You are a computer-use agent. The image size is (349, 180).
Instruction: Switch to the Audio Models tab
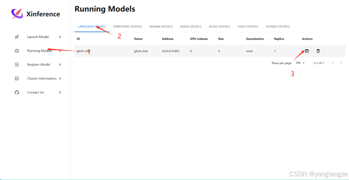[219, 27]
